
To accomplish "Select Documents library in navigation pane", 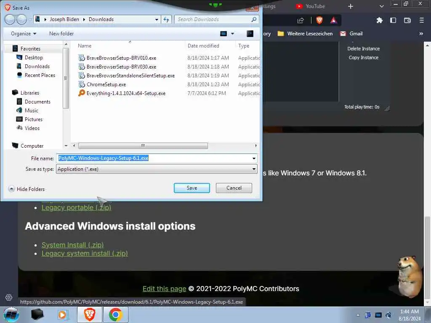I will tap(37, 102).
